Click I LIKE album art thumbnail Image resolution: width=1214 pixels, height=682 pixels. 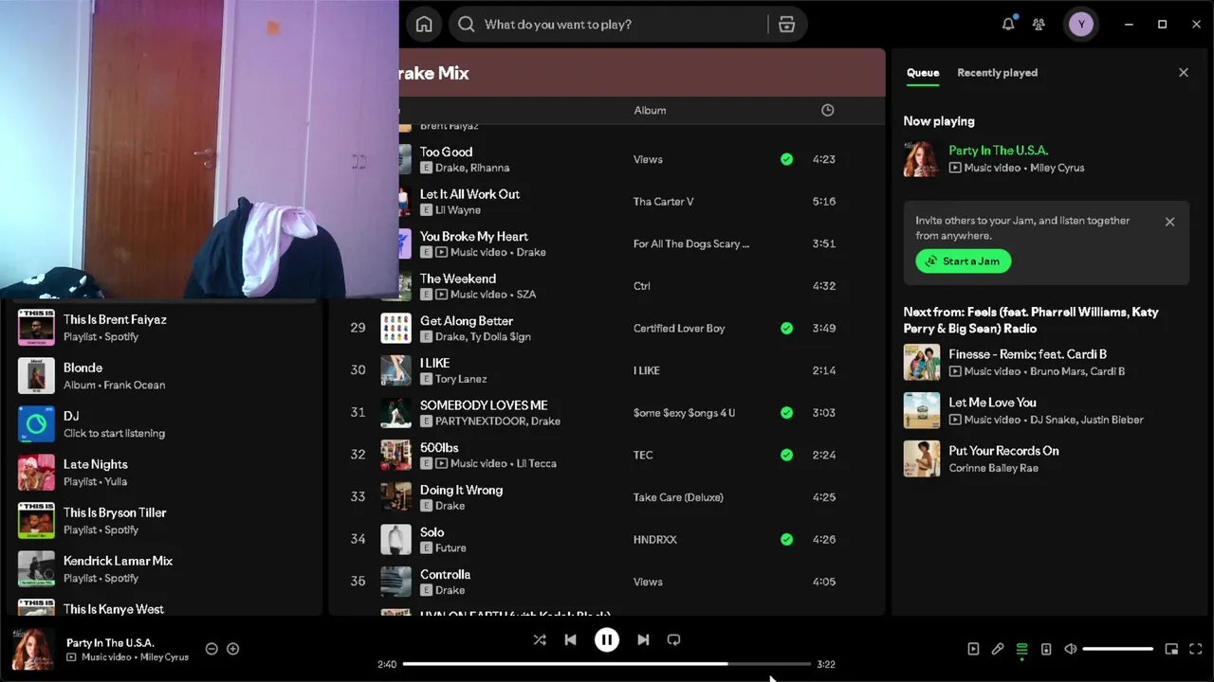click(395, 370)
